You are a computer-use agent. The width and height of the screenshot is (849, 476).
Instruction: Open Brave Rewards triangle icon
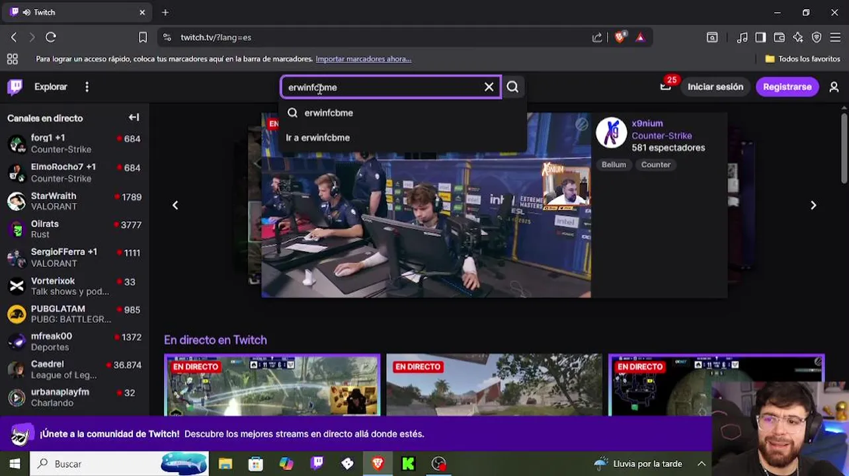640,37
